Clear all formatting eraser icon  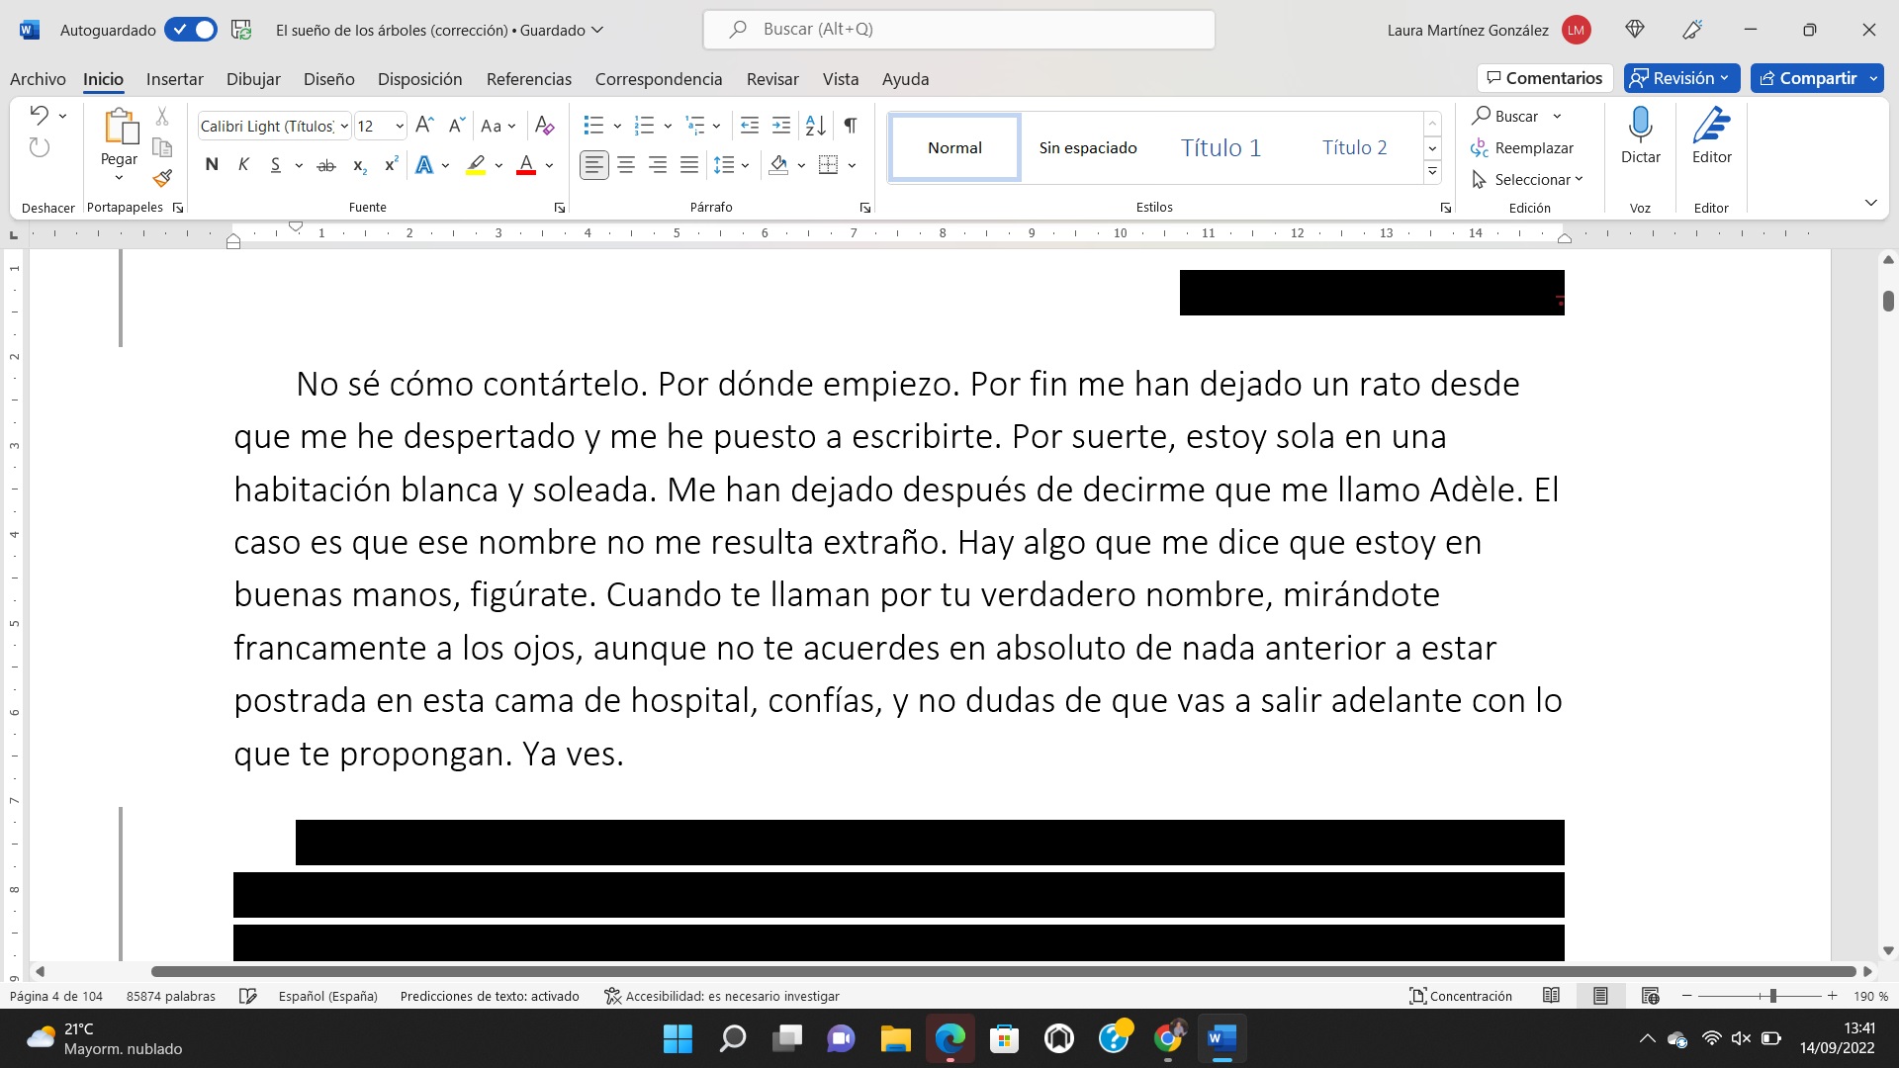[x=544, y=126]
